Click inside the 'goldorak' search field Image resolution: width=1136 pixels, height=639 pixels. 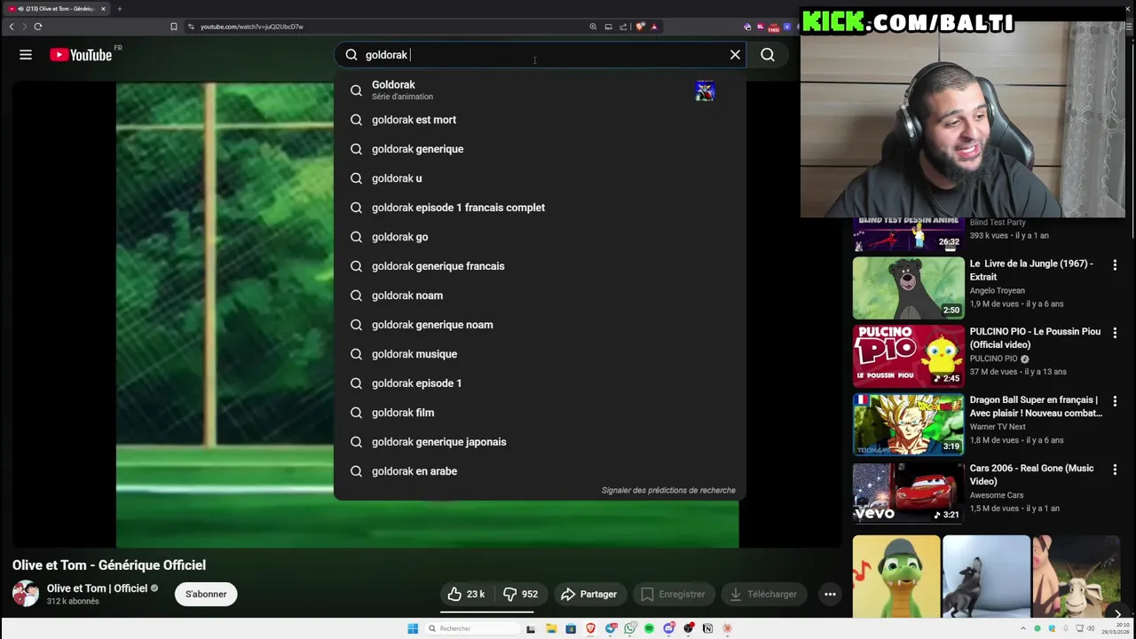tap(541, 55)
